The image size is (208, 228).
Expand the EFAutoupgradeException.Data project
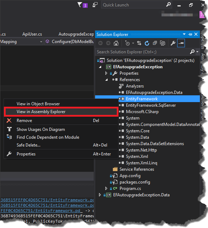pos(100,195)
